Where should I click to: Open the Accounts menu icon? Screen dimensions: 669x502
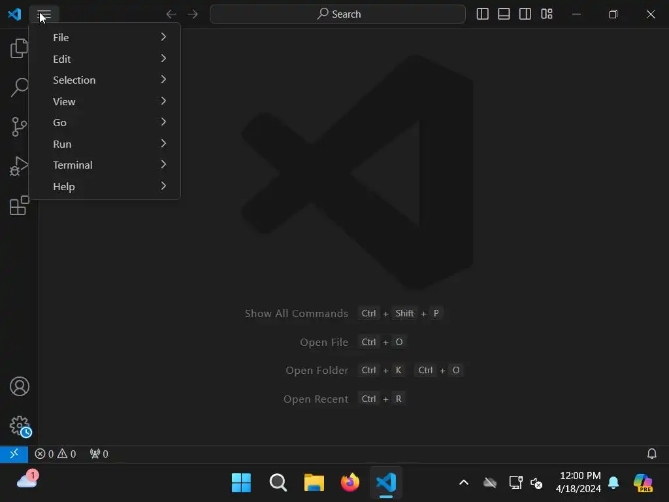[x=20, y=386]
